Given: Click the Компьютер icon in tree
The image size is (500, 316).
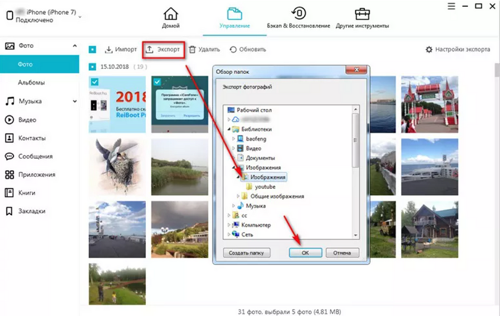Looking at the screenshot, I should tap(235, 225).
